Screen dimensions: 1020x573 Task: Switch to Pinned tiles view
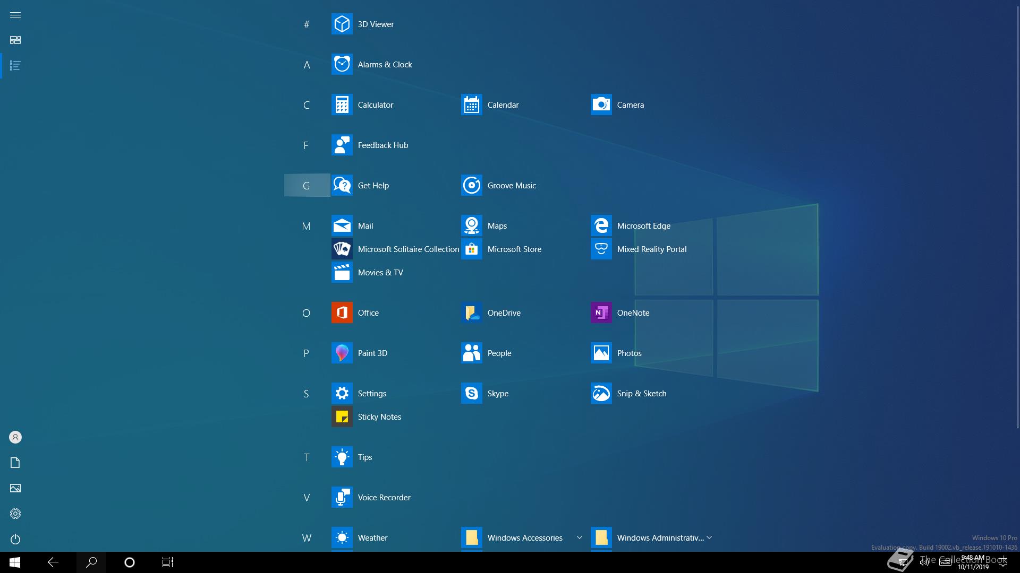click(15, 40)
